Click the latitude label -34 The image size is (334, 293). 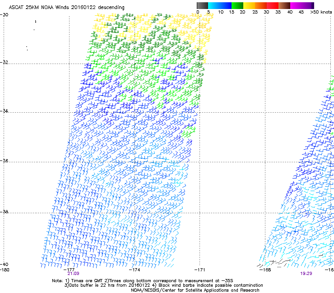pos(4,111)
